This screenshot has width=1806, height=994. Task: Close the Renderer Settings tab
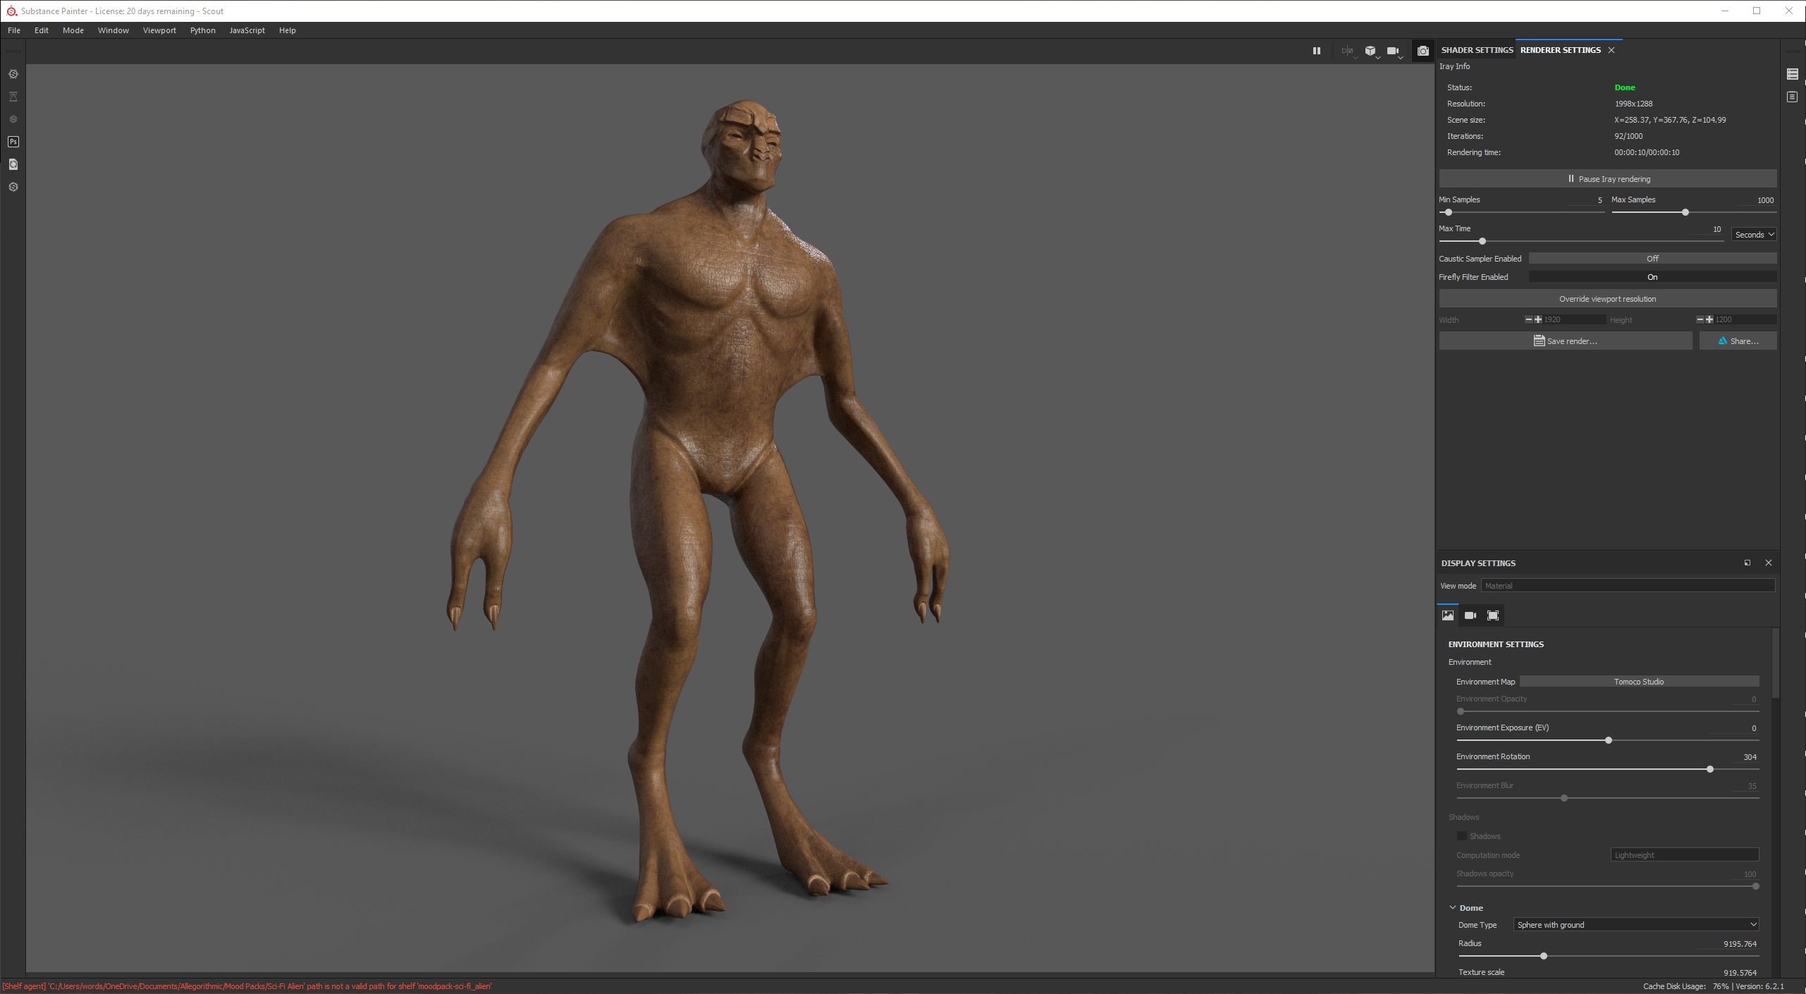1611,50
